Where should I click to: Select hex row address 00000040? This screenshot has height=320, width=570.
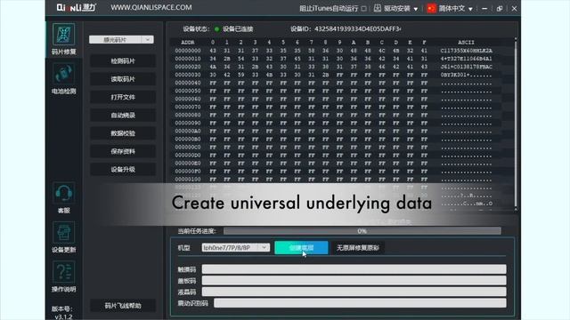click(x=188, y=83)
